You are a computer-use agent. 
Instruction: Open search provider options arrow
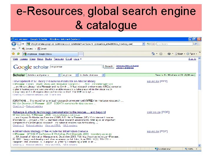pos(199,44)
